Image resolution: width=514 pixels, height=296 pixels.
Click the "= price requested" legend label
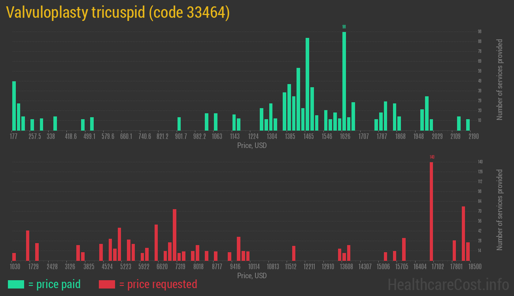158,284
